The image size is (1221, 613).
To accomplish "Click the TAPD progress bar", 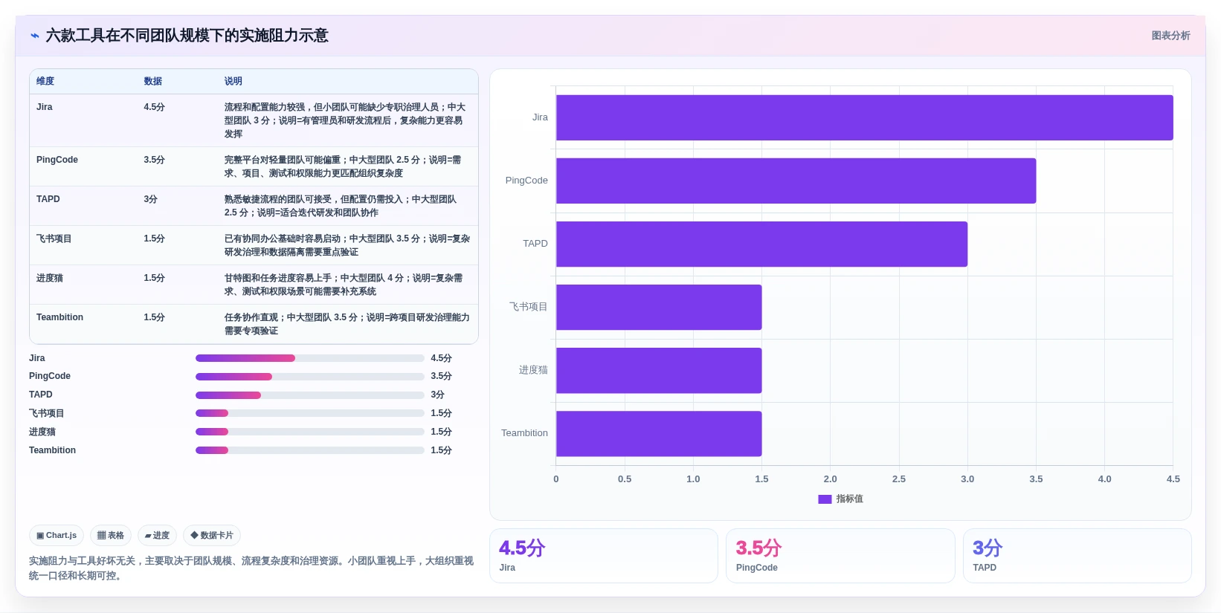I will (x=309, y=395).
